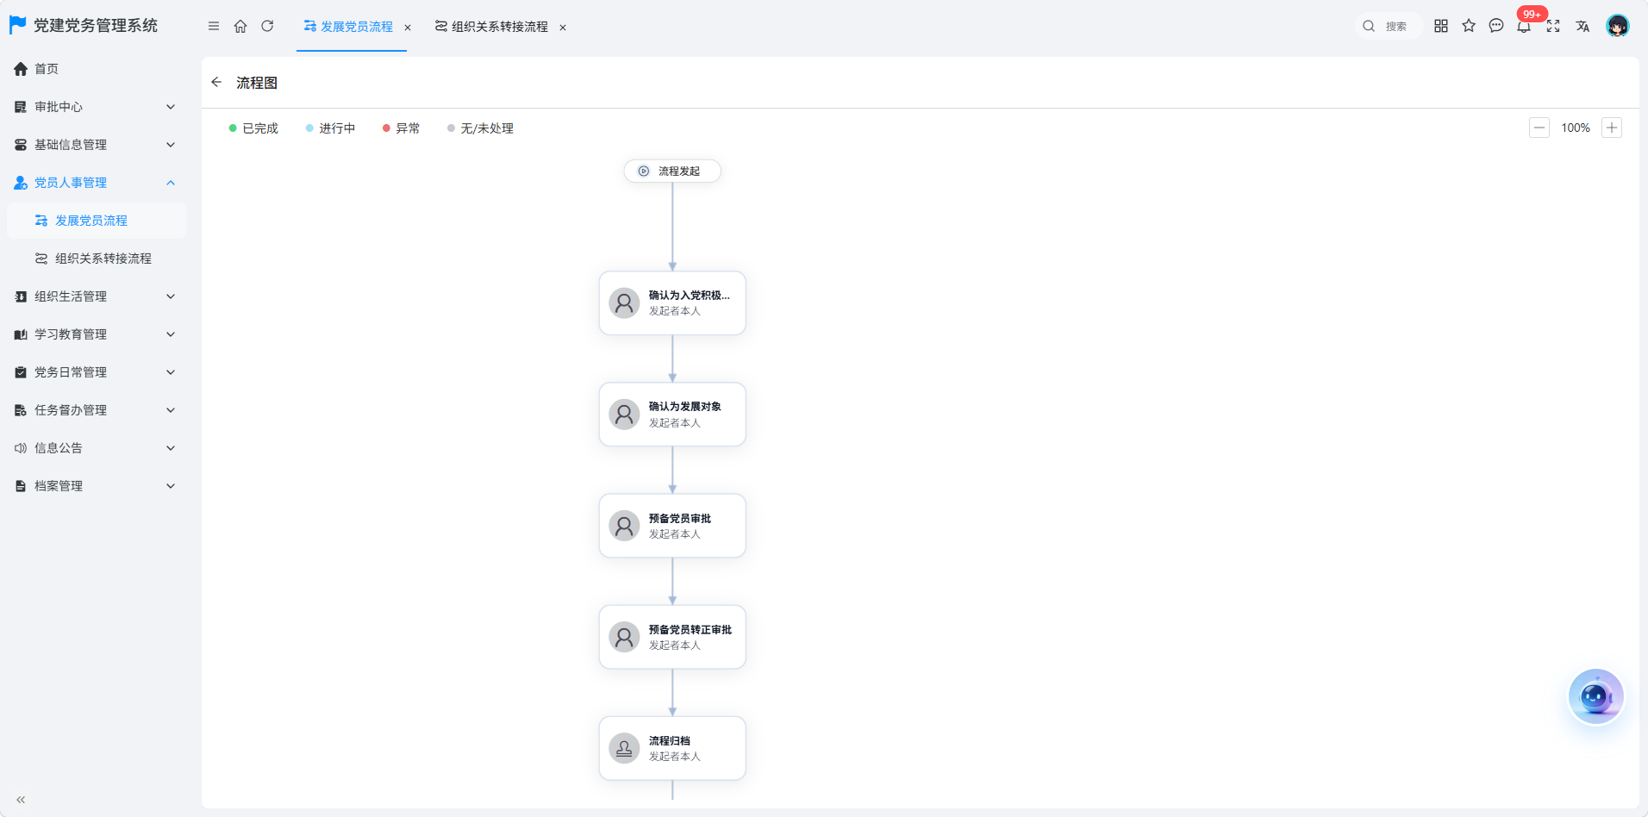Image resolution: width=1648 pixels, height=817 pixels.
Task: Open notifications bell with 99+ badge
Action: [x=1525, y=26]
